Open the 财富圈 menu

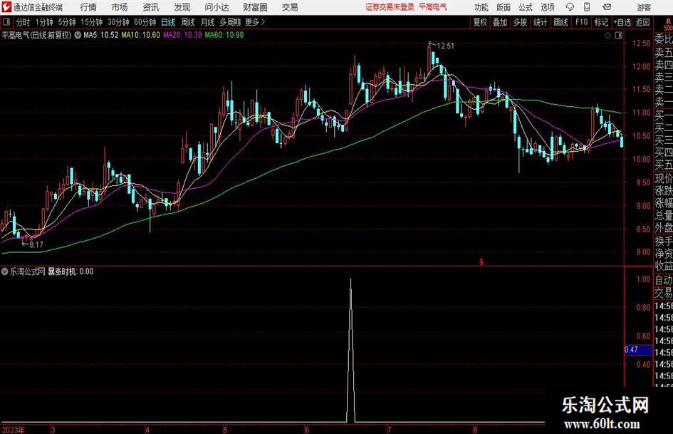click(255, 7)
